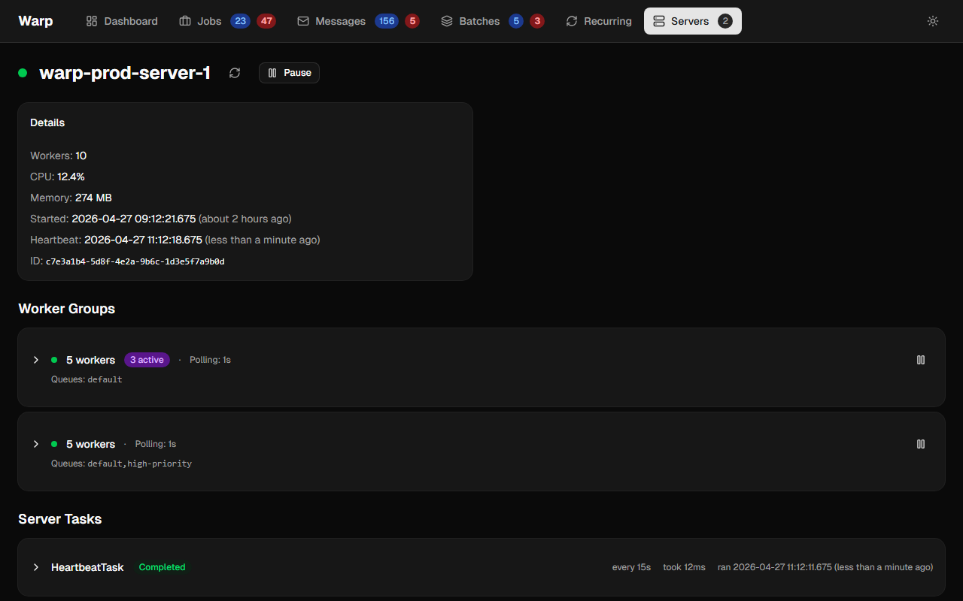The height and width of the screenshot is (601, 963).
Task: Select the server ID text
Action: [135, 261]
